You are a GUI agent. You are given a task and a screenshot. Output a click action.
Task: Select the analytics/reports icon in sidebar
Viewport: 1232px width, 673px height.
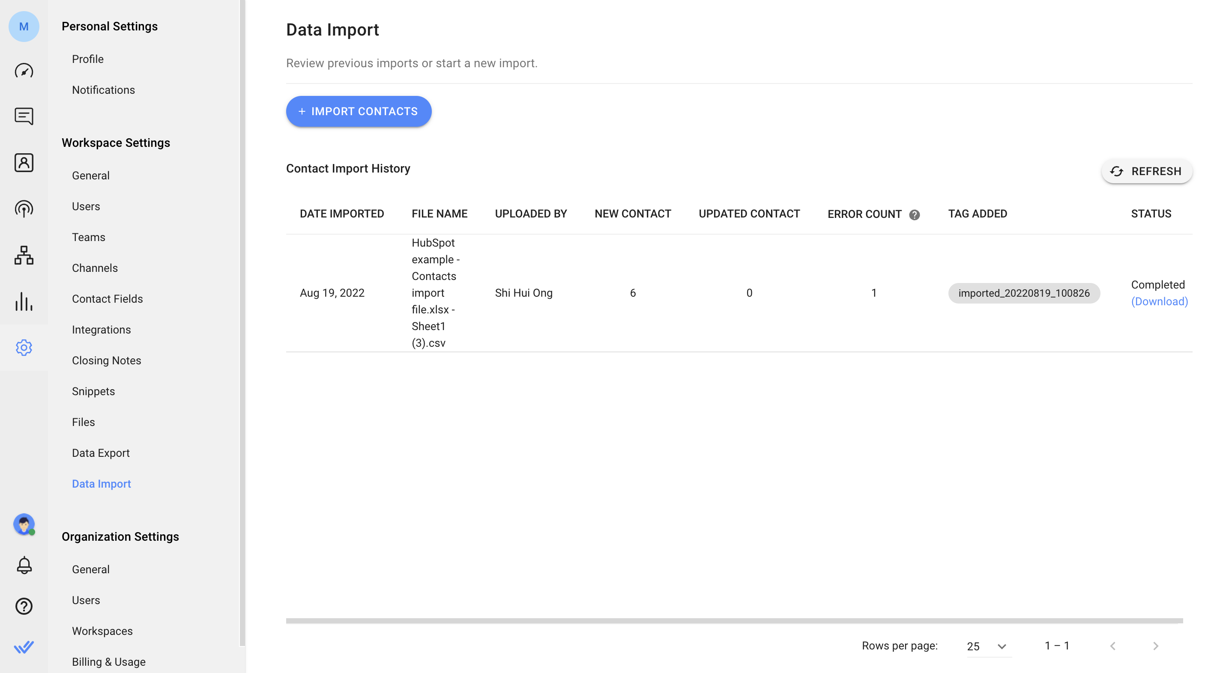click(x=23, y=300)
